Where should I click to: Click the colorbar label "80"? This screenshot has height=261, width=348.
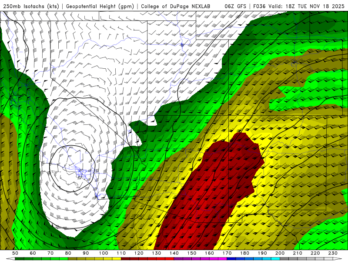point(68,253)
